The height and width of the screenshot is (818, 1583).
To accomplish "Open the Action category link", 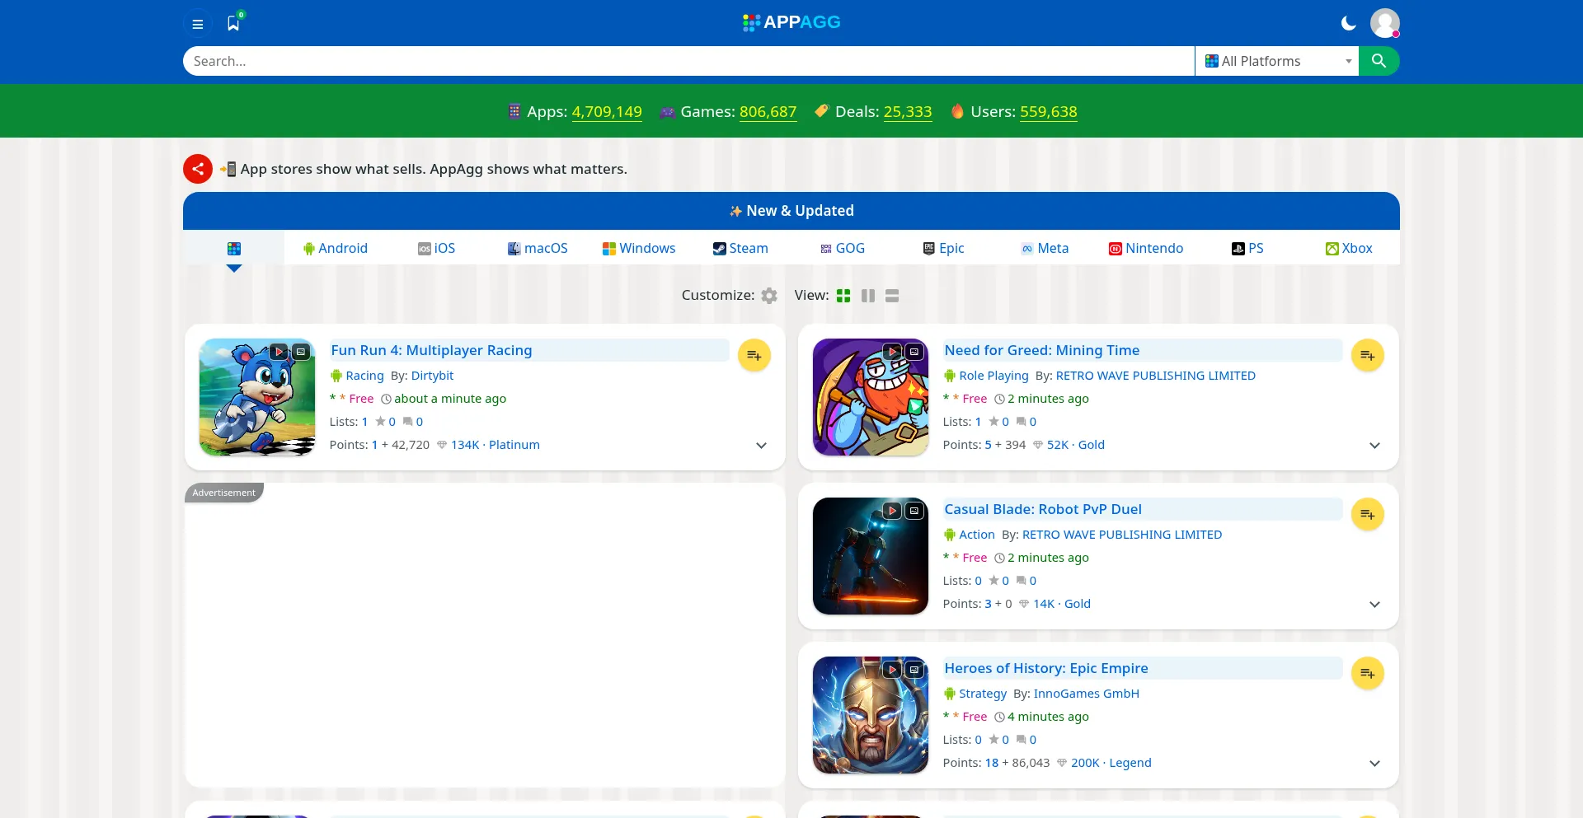I will point(977,535).
